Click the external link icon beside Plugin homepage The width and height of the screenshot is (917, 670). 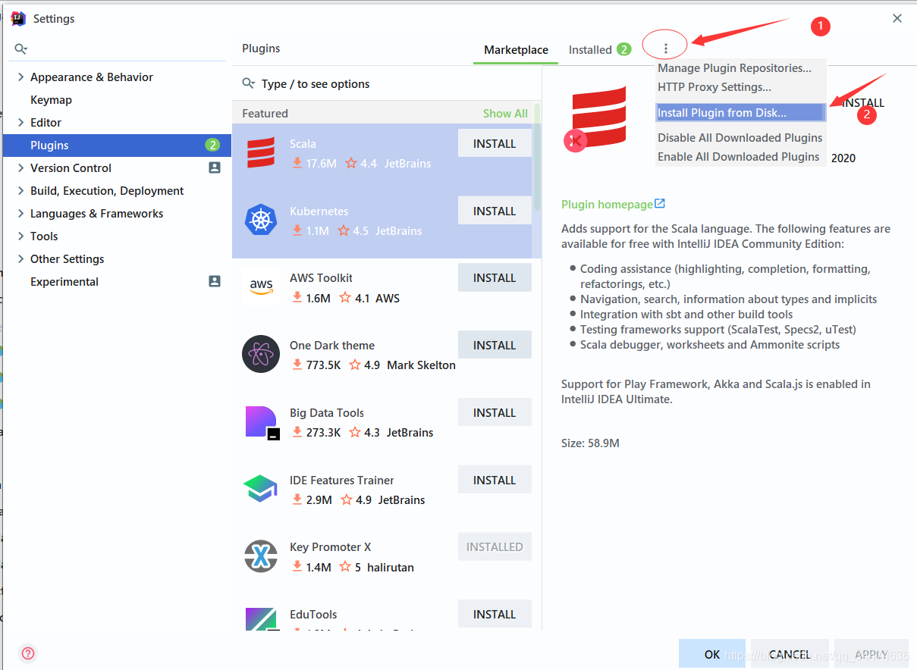coord(660,204)
